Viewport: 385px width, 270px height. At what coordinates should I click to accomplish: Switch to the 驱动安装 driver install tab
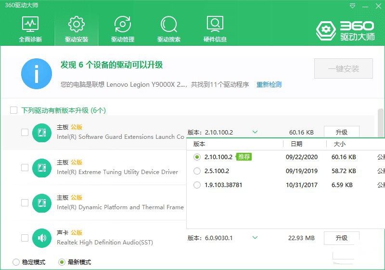coord(77,28)
